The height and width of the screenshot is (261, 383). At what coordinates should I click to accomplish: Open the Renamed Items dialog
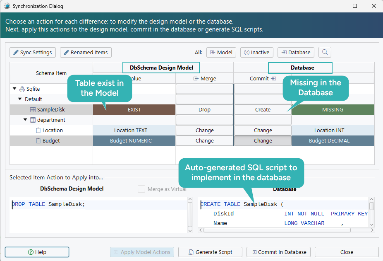click(x=86, y=52)
